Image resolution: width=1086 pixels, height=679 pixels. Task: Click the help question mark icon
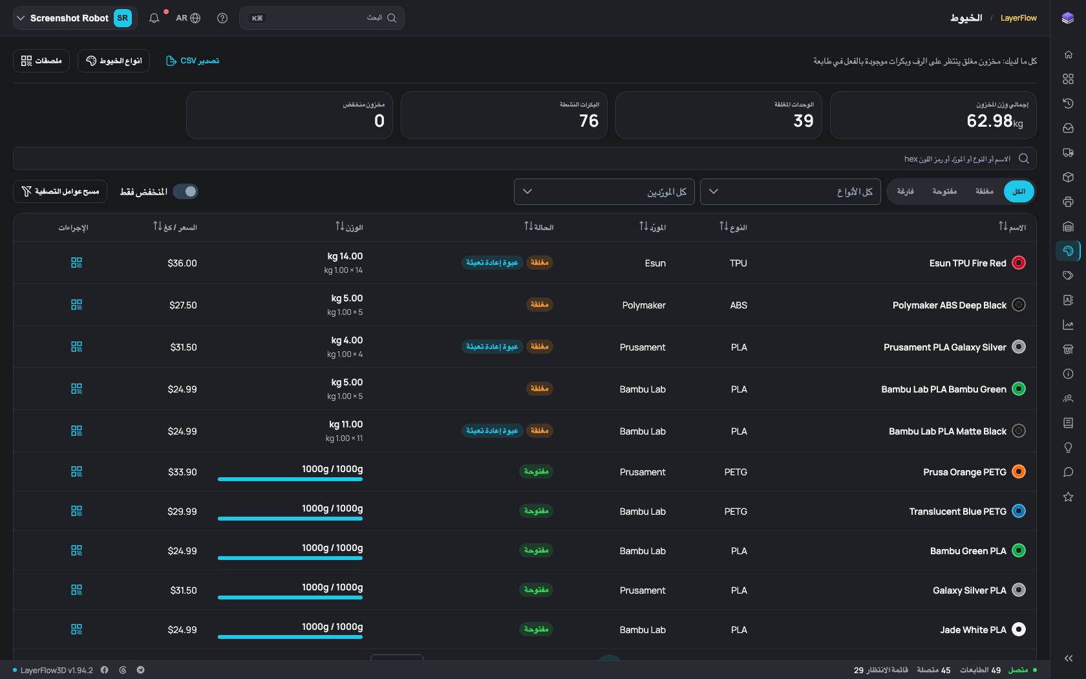coord(222,18)
